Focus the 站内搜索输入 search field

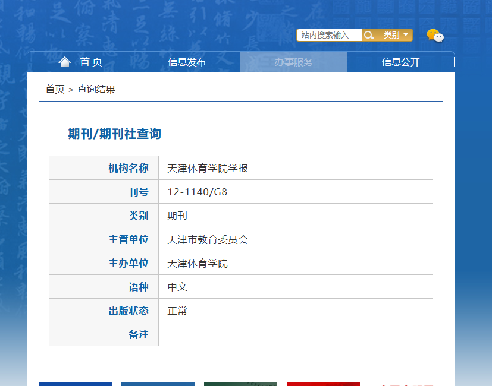(330, 35)
